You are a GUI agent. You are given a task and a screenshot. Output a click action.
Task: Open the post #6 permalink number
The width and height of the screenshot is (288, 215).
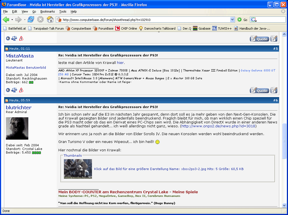tap(275, 100)
